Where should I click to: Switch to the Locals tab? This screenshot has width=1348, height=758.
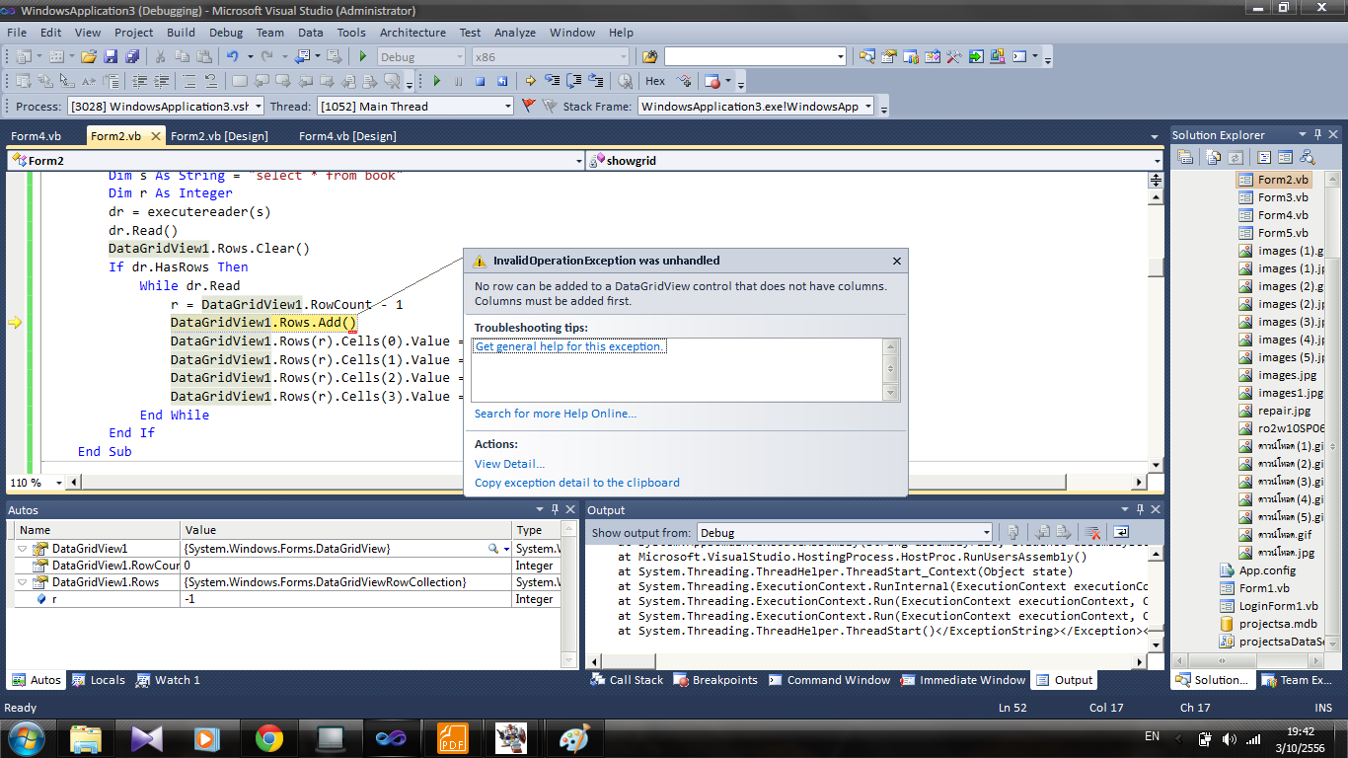(98, 679)
